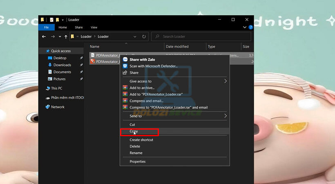Screen dimensions: 335x184
Task: Click the Up one level arrow
Action: (65, 36)
